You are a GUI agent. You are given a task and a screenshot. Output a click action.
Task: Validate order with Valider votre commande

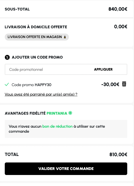(x=66, y=169)
